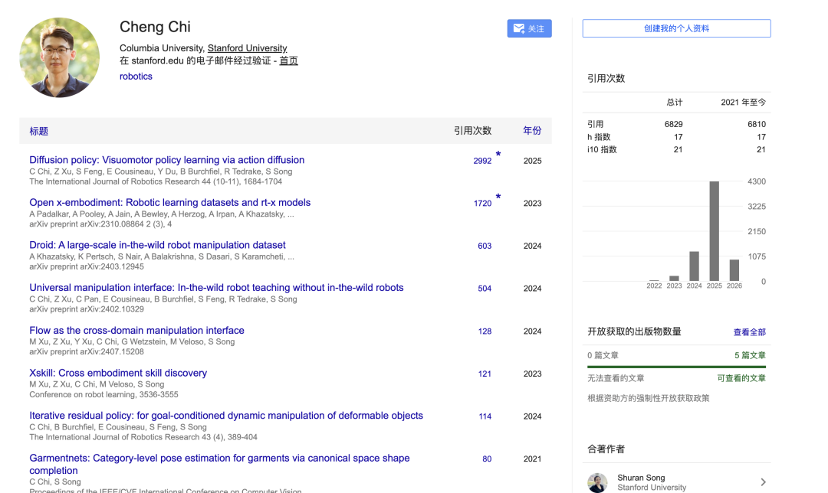Click asterisk next to 2992 citations
This screenshot has width=828, height=493.
pyautogui.click(x=498, y=155)
